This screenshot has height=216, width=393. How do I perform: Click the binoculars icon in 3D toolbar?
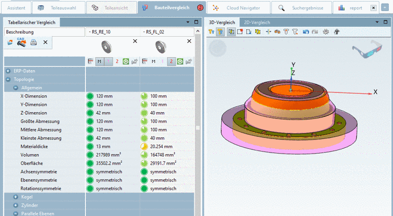click(277, 32)
